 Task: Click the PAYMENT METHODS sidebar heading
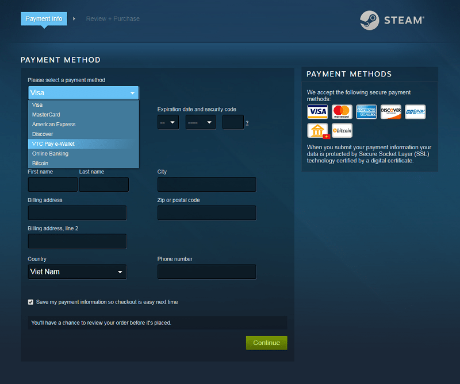click(349, 74)
